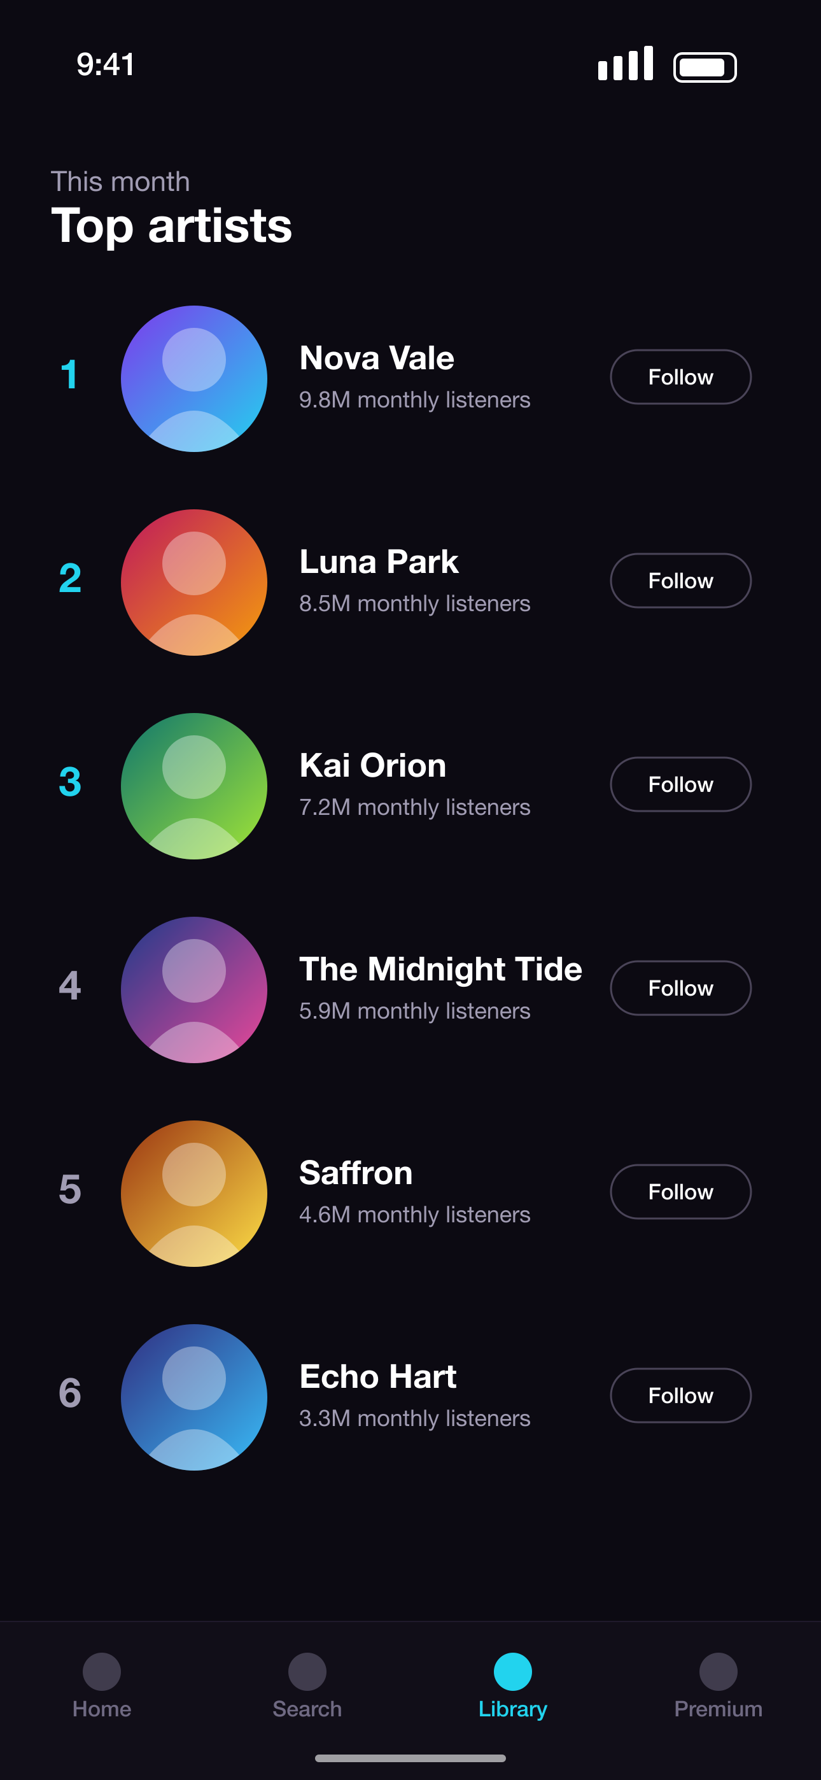
Task: Tap the home indicator bar
Action: (410, 1758)
